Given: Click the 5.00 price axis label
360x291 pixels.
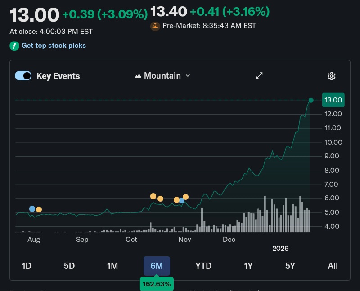Looking at the screenshot, I should click(332, 212).
